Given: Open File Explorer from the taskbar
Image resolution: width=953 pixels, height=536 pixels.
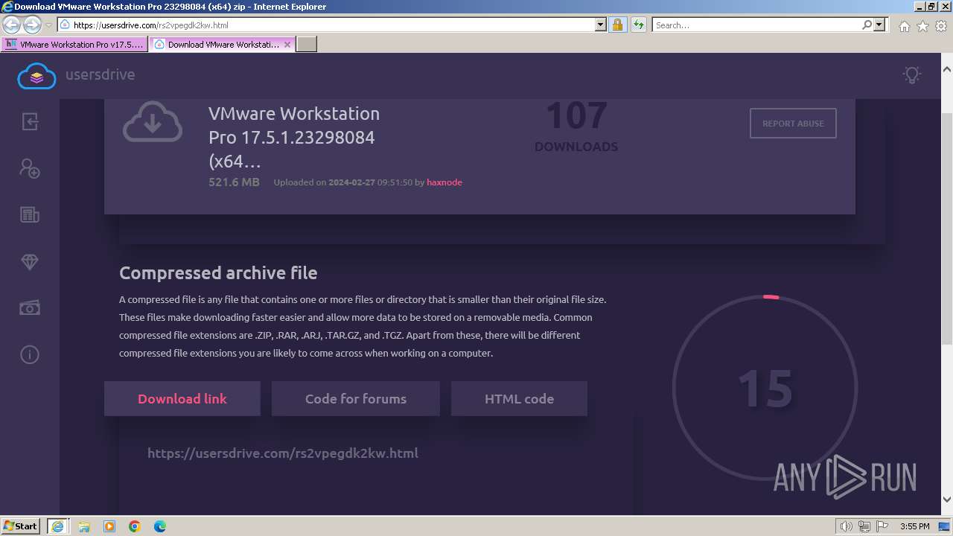Looking at the screenshot, I should coord(84,526).
